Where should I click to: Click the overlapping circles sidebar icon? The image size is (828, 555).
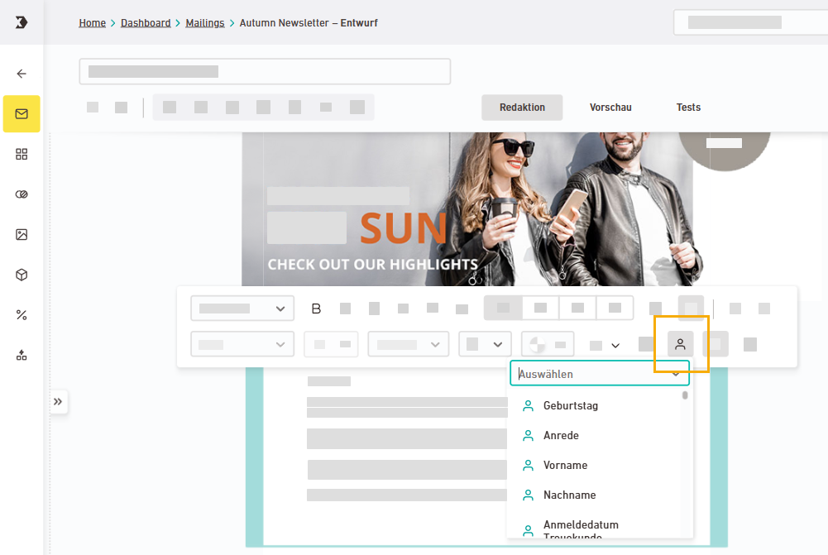click(22, 194)
